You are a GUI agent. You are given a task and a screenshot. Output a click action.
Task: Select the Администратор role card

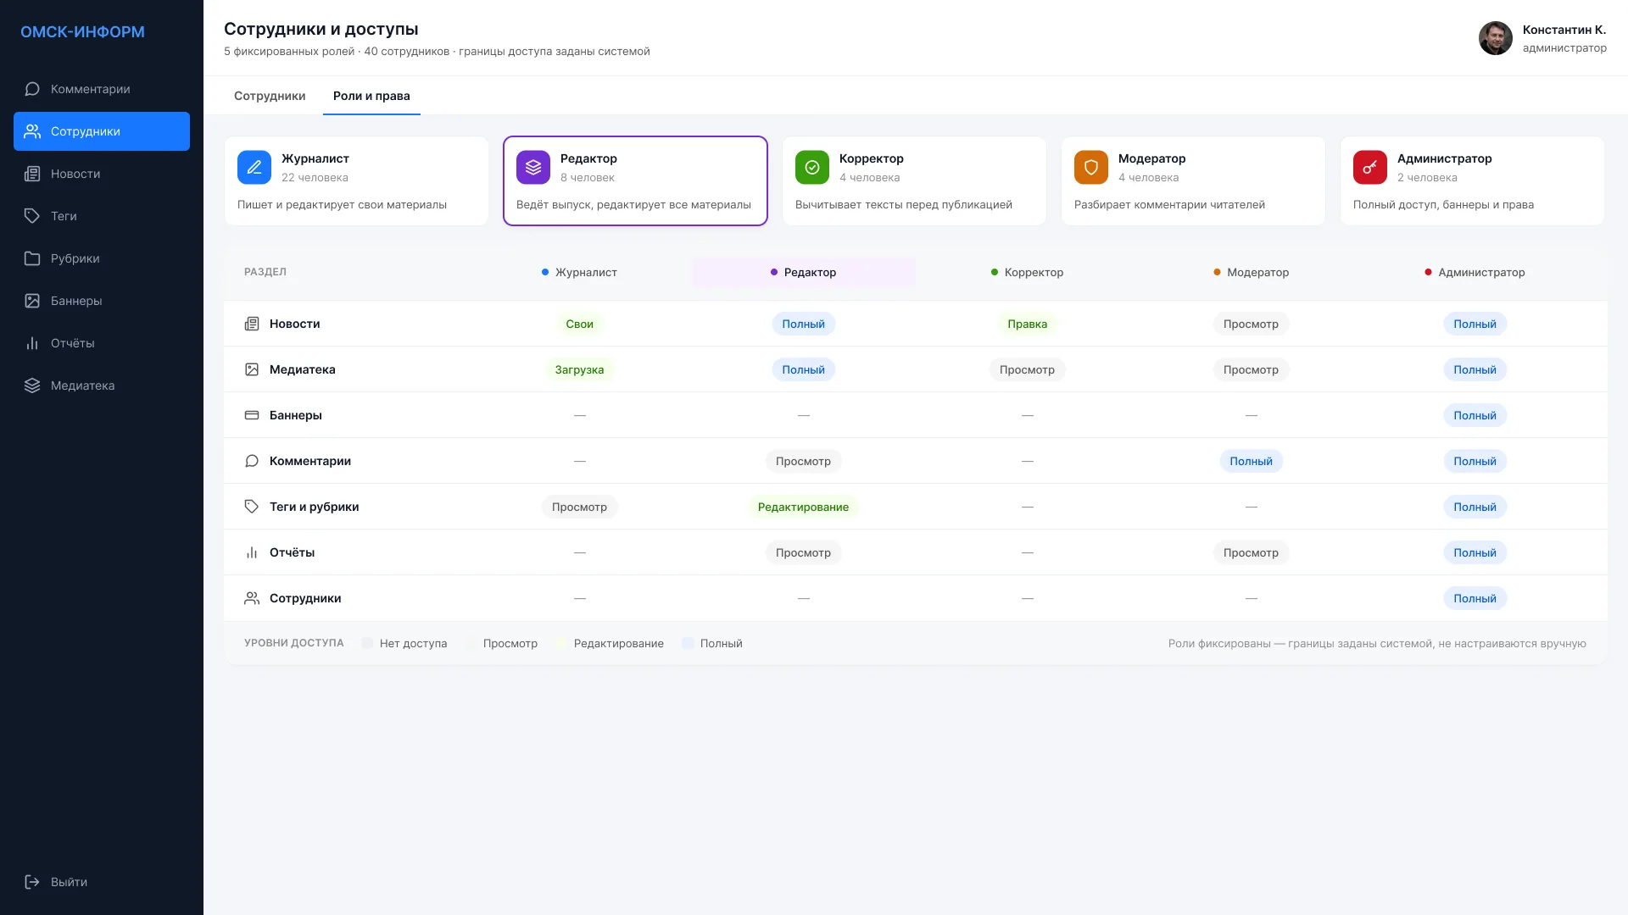click(1472, 181)
